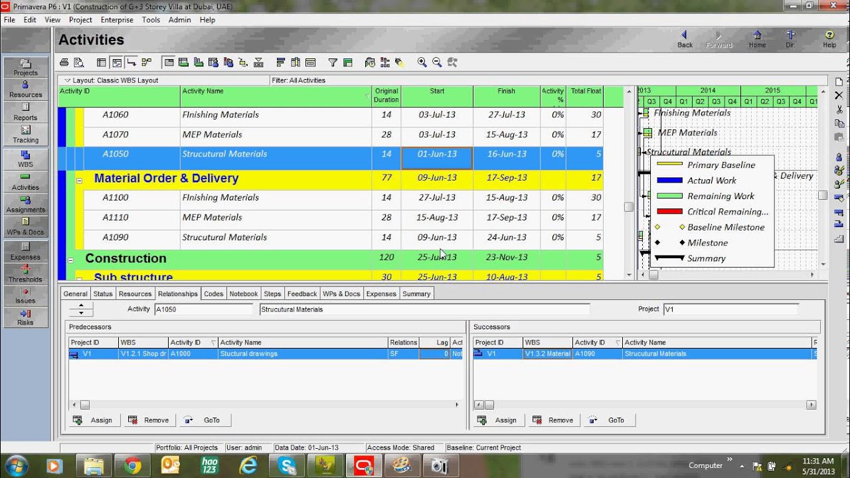
Task: Click the Zoom Out magnifier icon
Action: tap(437, 62)
